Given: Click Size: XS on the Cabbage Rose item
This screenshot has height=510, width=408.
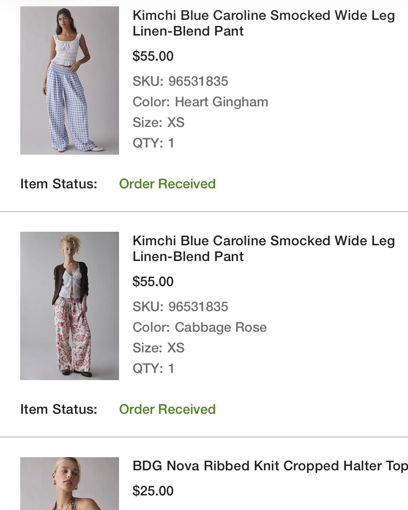Looking at the screenshot, I should tap(158, 348).
